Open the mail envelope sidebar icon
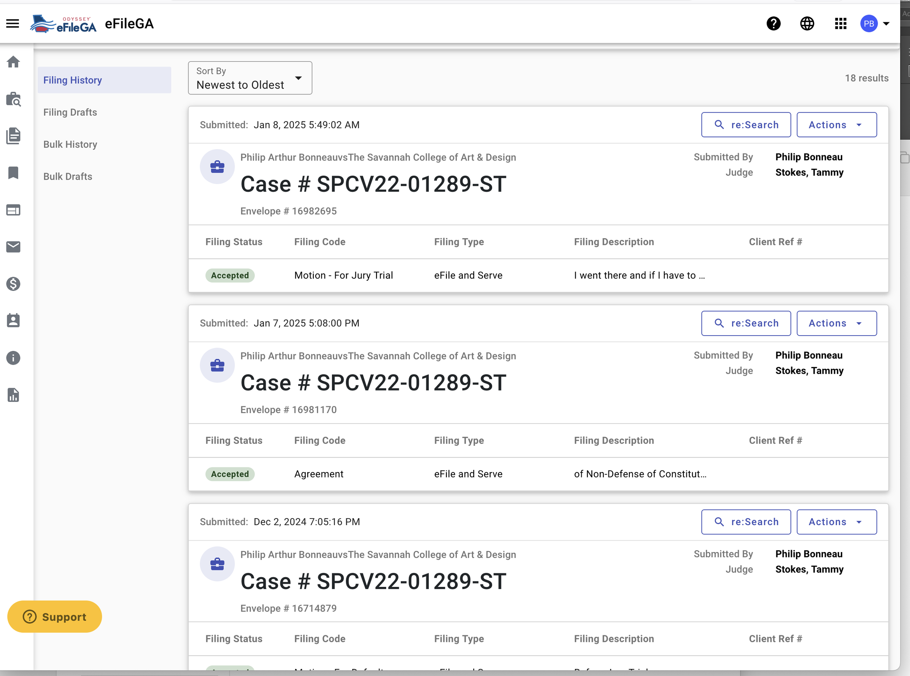 tap(13, 247)
